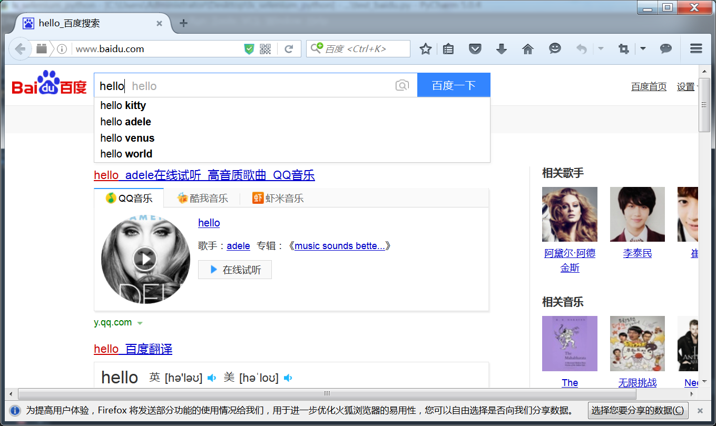Open the QR code icon in address bar
This screenshot has width=716, height=426.
click(x=265, y=49)
